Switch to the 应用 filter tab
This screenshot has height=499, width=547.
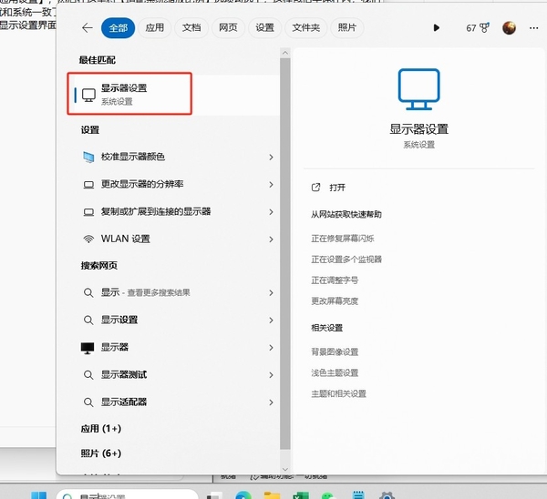[x=155, y=28]
